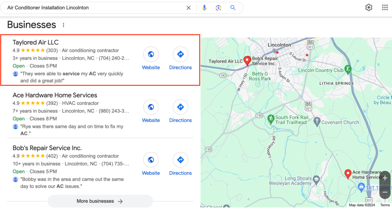
Task: Open the Ace Hardware Home Services listing title
Action: [55, 95]
